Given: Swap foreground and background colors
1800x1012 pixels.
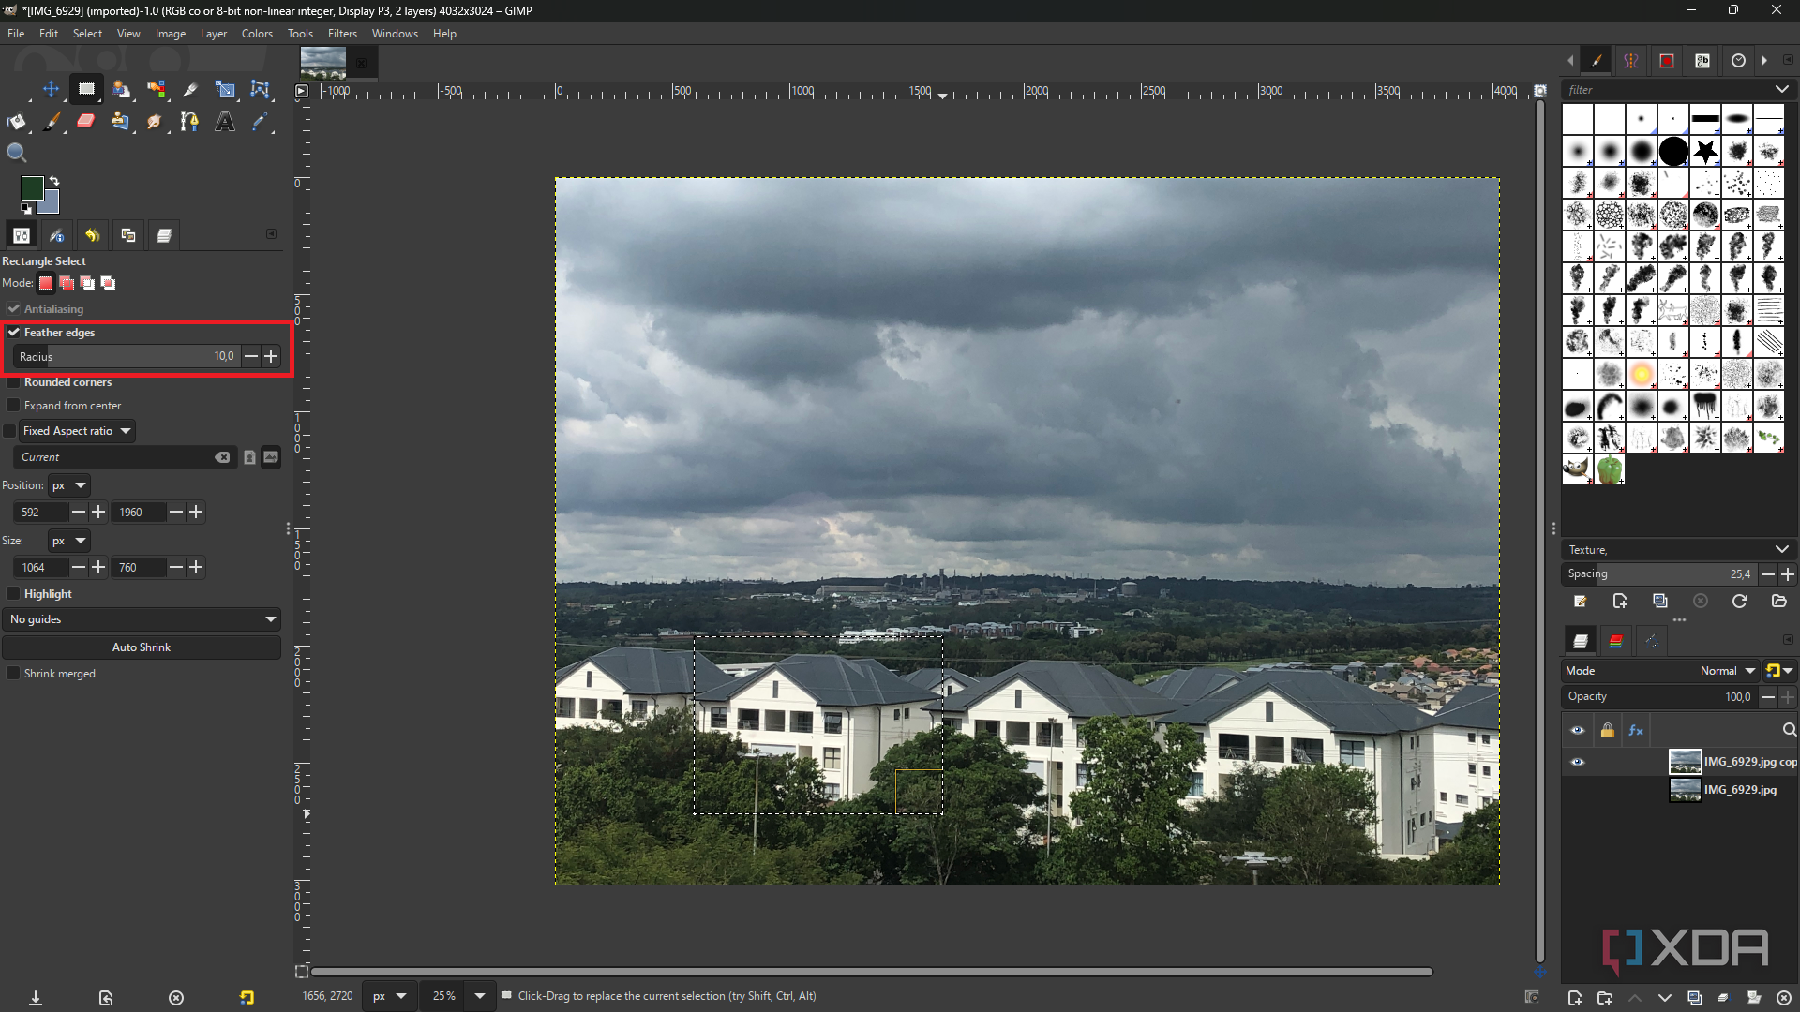Looking at the screenshot, I should tap(54, 181).
